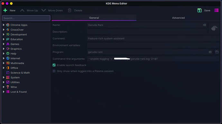Select the Office tree label
This screenshot has height=124, width=222.
click(x=14, y=68)
